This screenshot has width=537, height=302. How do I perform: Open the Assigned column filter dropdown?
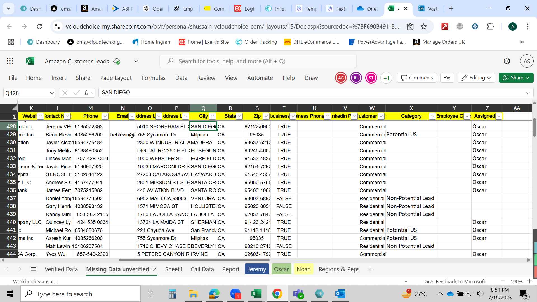[x=499, y=116]
